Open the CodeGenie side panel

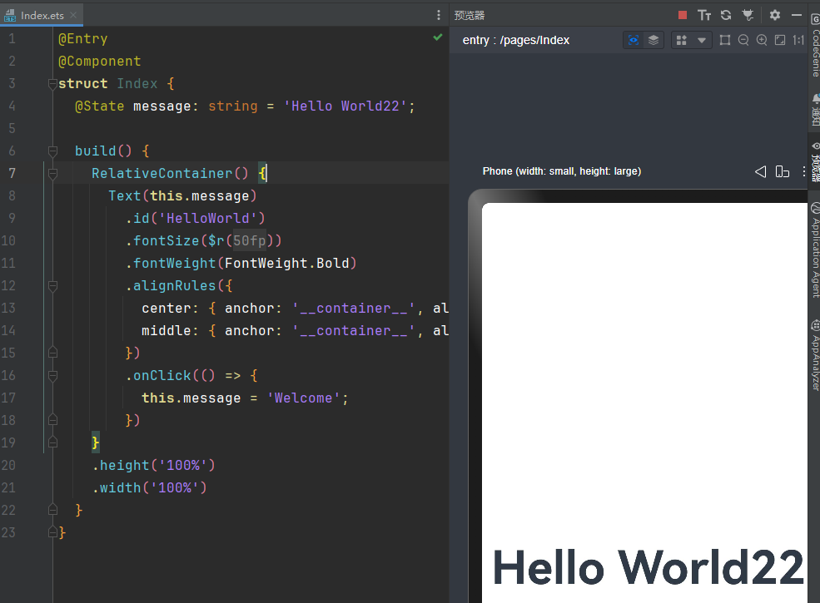(815, 46)
